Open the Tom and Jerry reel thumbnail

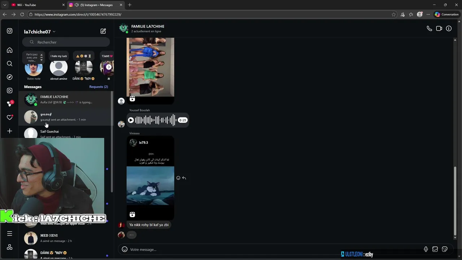(150, 185)
